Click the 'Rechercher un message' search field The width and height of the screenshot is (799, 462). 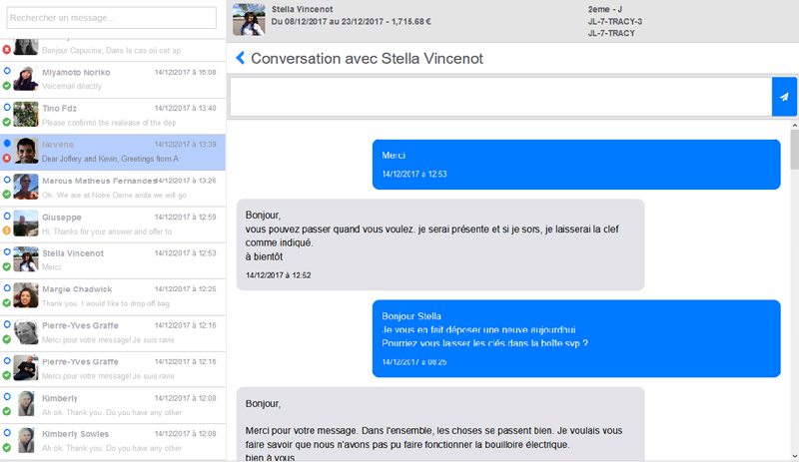point(112,17)
